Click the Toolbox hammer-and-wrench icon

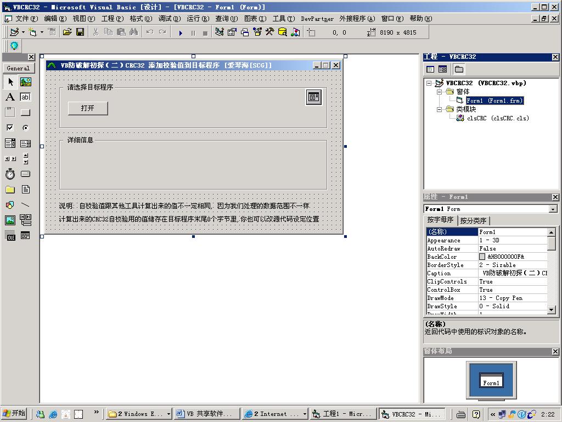click(x=269, y=32)
